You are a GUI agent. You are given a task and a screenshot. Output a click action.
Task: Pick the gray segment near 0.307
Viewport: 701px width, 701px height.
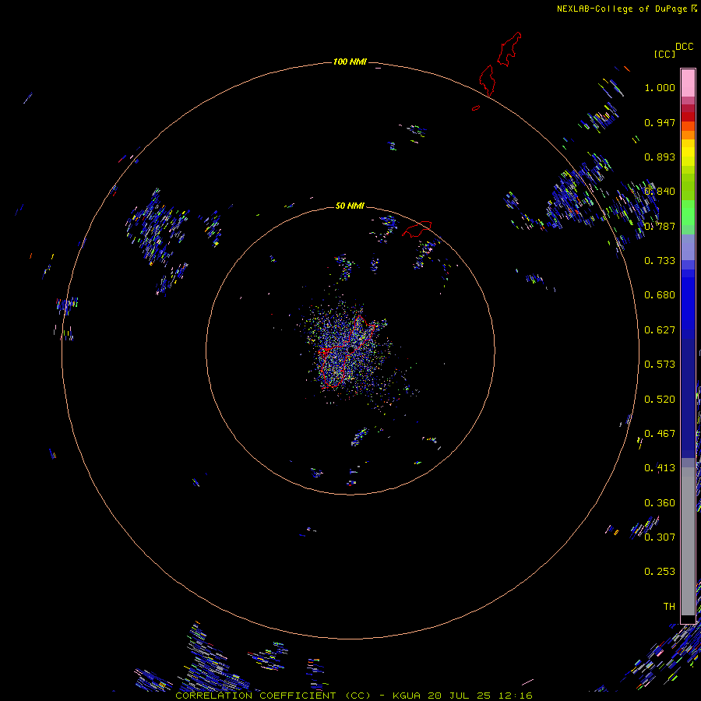tap(688, 545)
